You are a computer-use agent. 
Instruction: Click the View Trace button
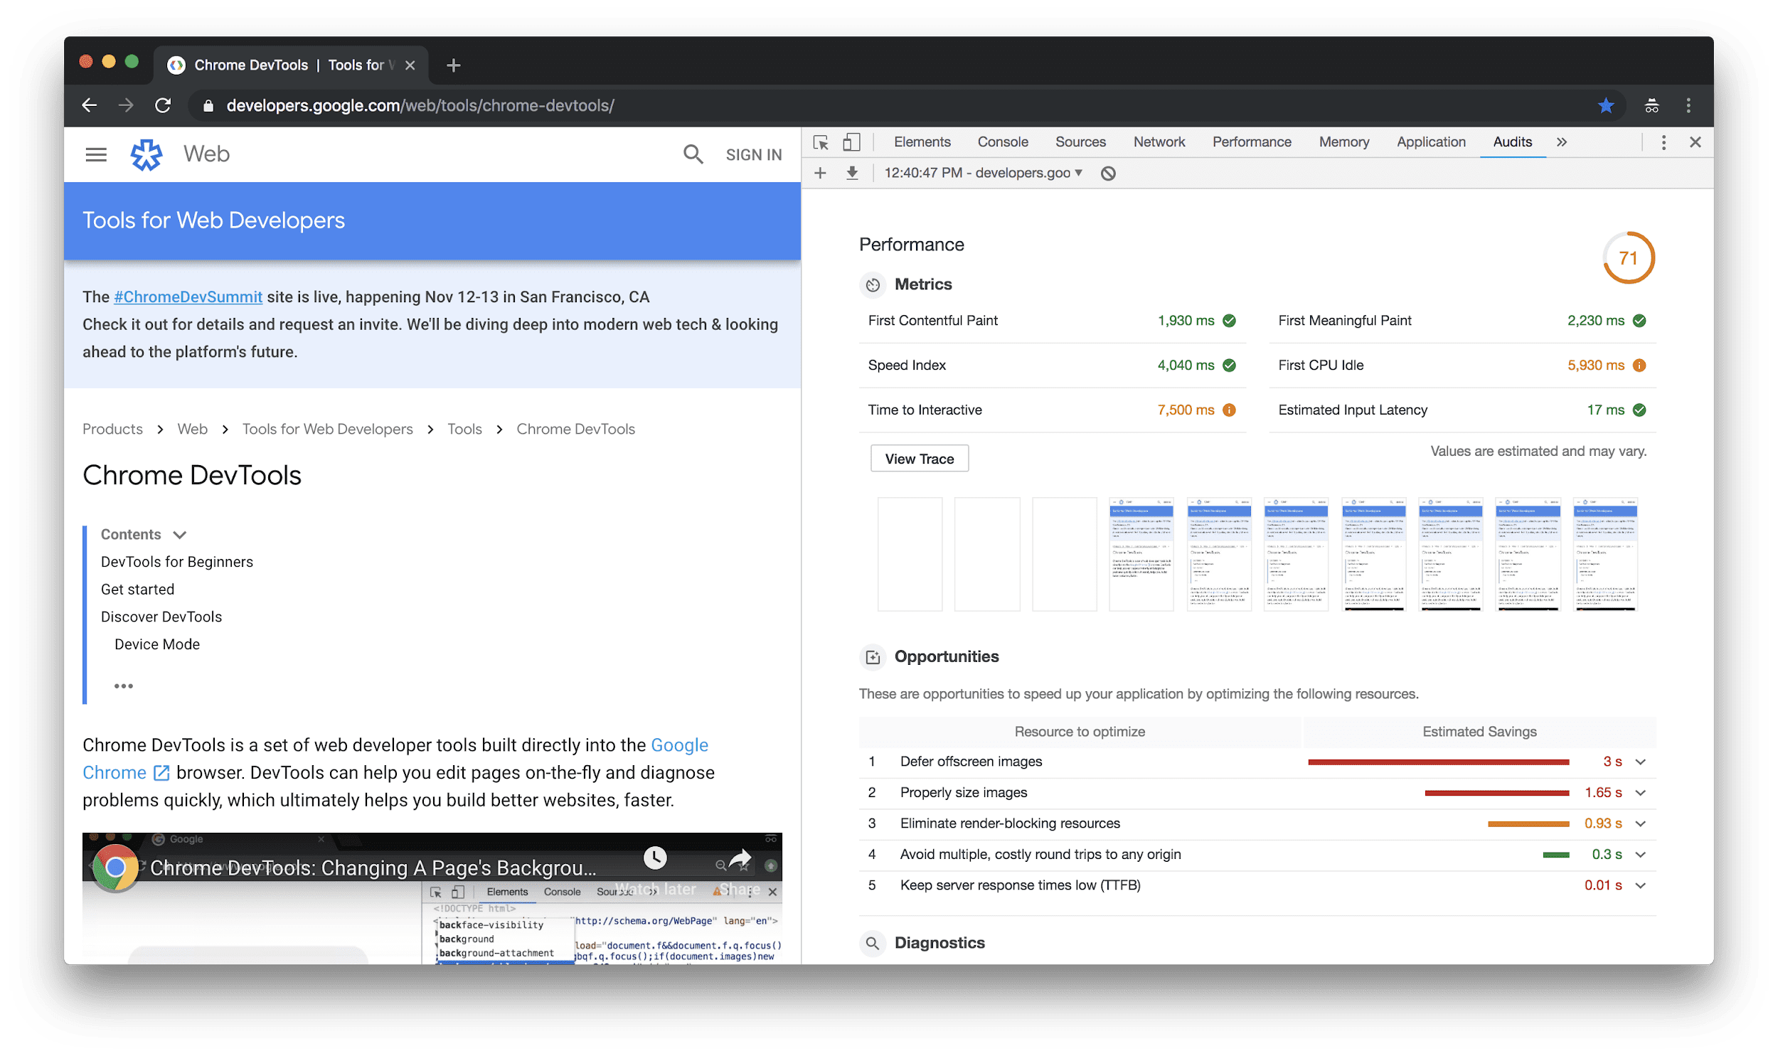pos(918,458)
